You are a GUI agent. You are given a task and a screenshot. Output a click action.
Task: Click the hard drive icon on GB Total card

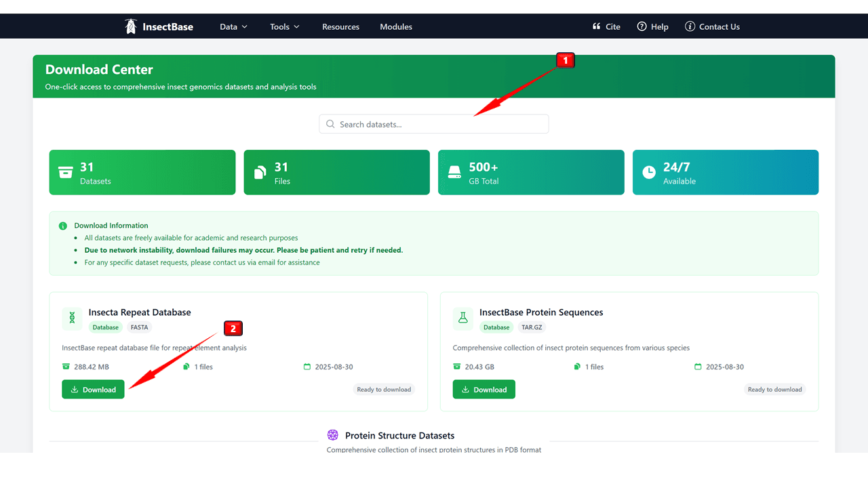[x=454, y=172]
